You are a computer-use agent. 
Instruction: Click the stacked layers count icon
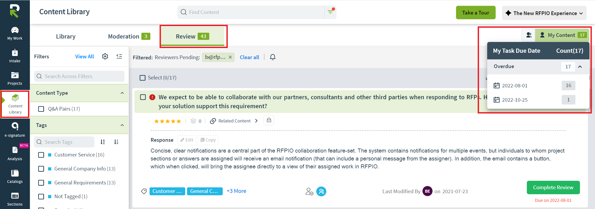pos(193,121)
